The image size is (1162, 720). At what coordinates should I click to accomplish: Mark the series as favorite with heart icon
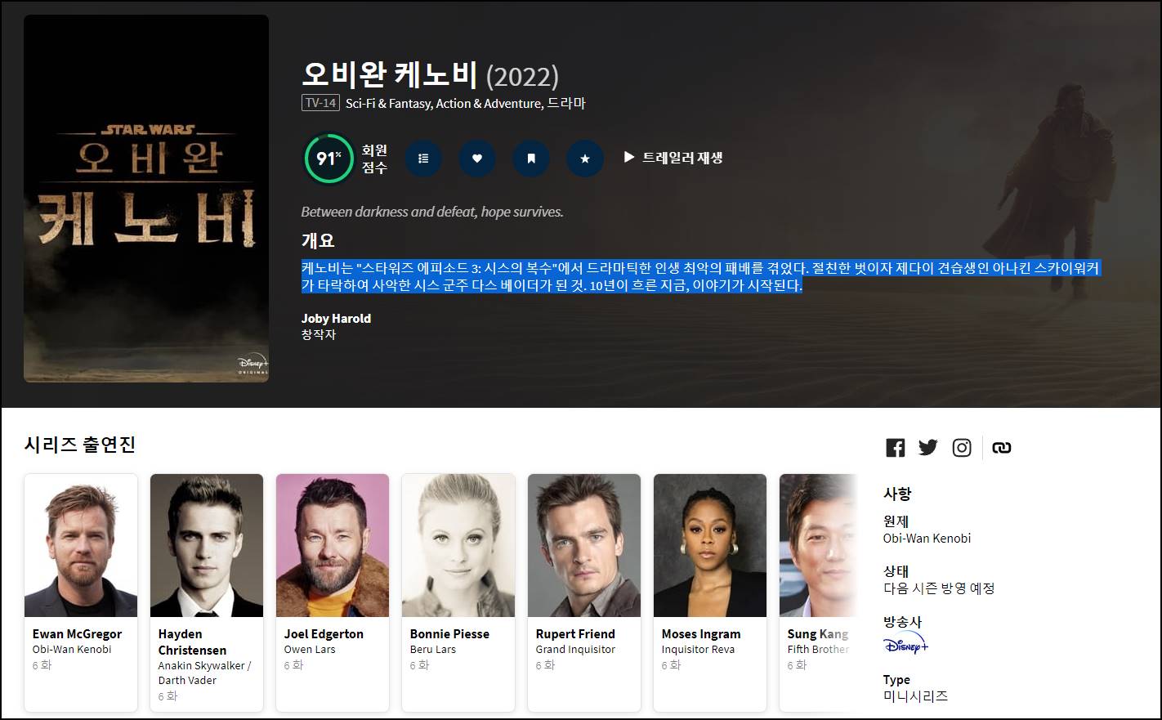(x=477, y=159)
